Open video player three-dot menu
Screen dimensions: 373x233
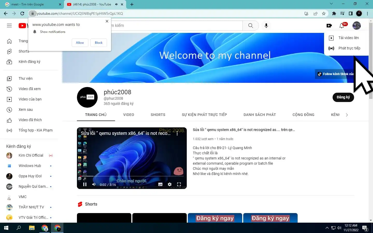177,133
